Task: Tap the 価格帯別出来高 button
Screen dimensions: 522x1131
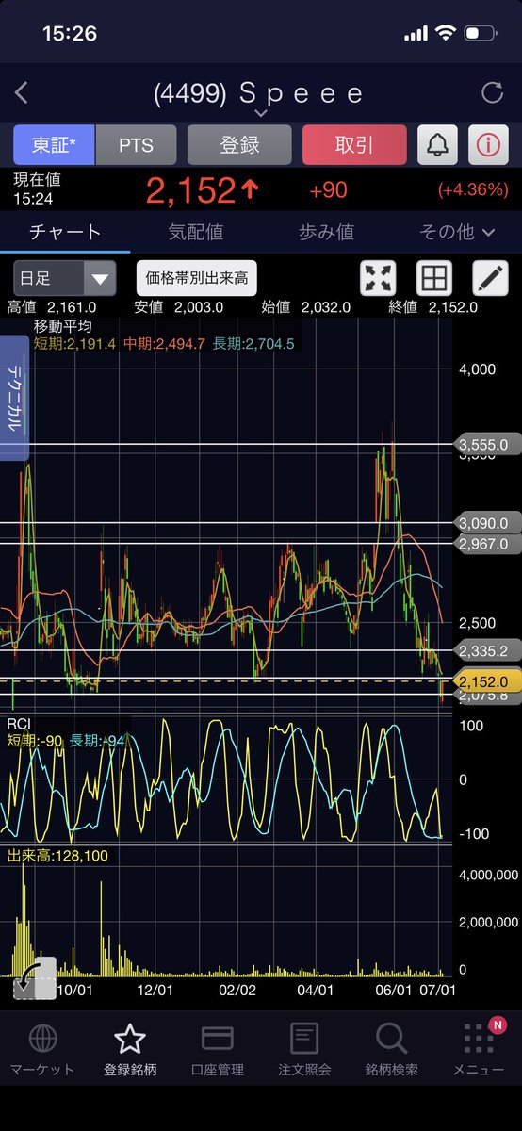Action: pyautogui.click(x=197, y=278)
